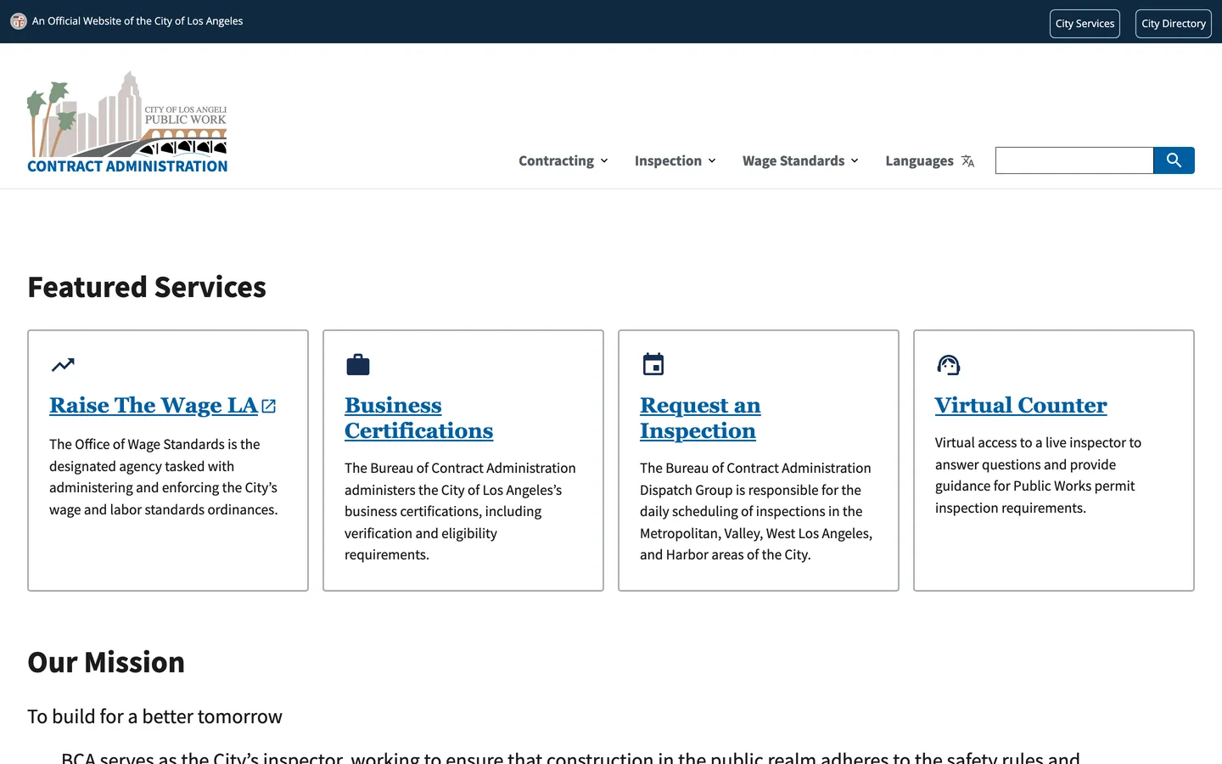Click the Our Mission heading
The height and width of the screenshot is (764, 1222).
106,662
